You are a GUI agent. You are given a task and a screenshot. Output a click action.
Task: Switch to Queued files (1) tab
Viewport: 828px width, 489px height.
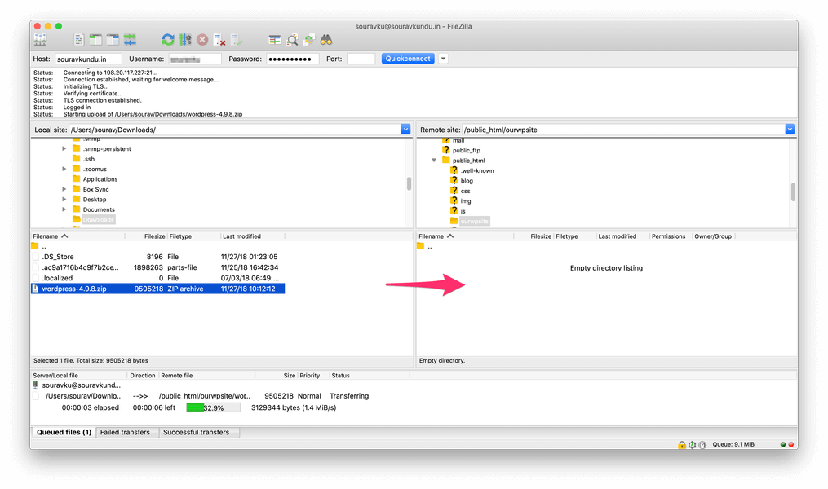pyautogui.click(x=64, y=432)
